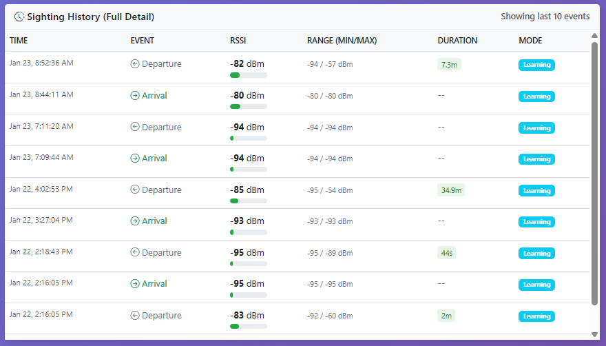Viewport: 606px width, 346px height.
Task: Click the Learning badge for 4:02:53 PM
Action: point(536,190)
